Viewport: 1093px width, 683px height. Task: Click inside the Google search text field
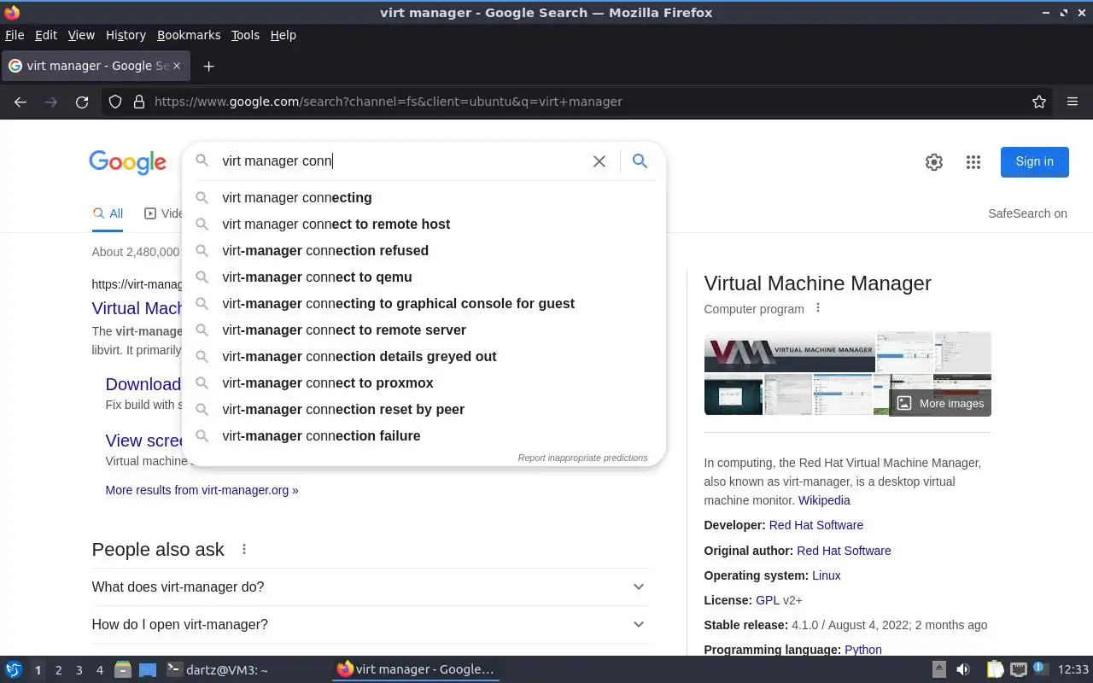(401, 161)
